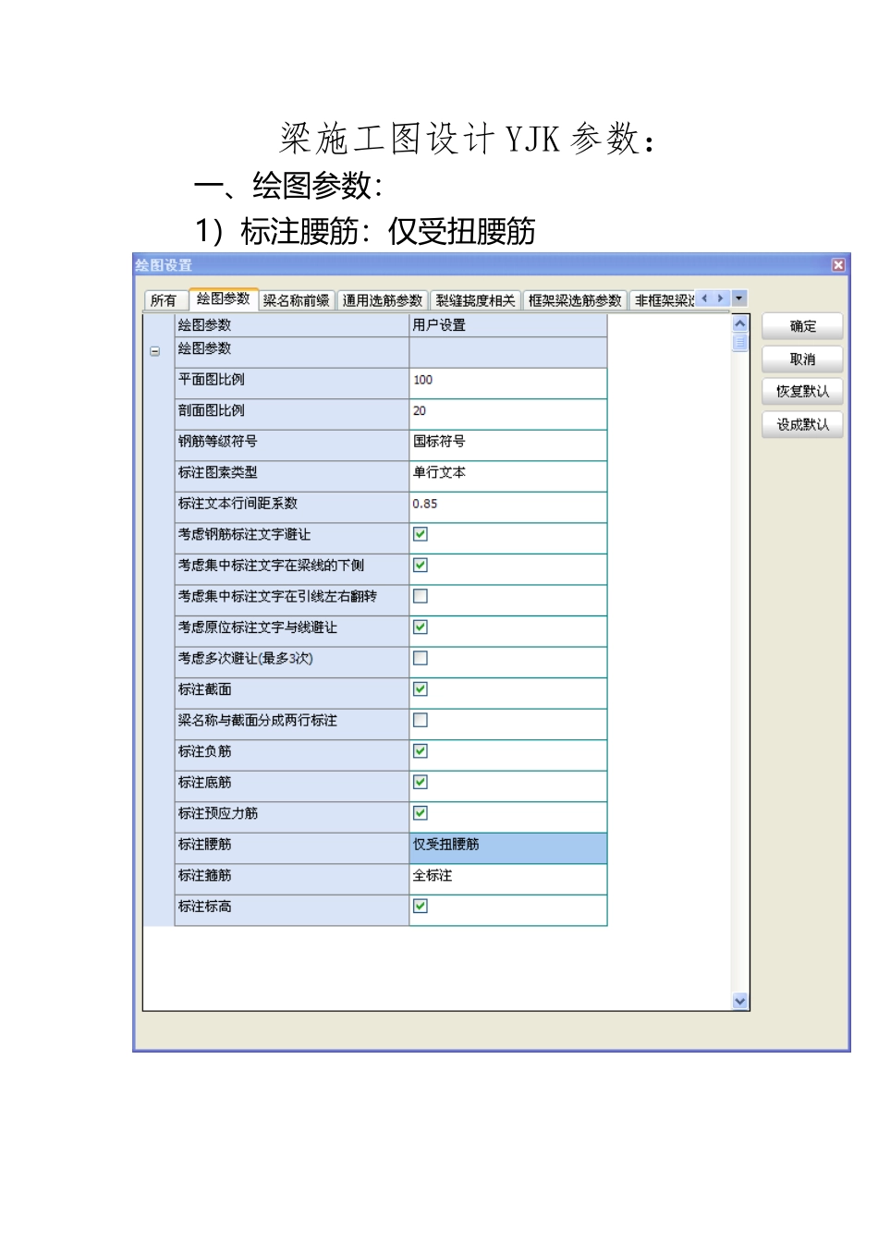Select the 标注箍筋 row label
Viewport: 878px width, 1242px height.
292,879
